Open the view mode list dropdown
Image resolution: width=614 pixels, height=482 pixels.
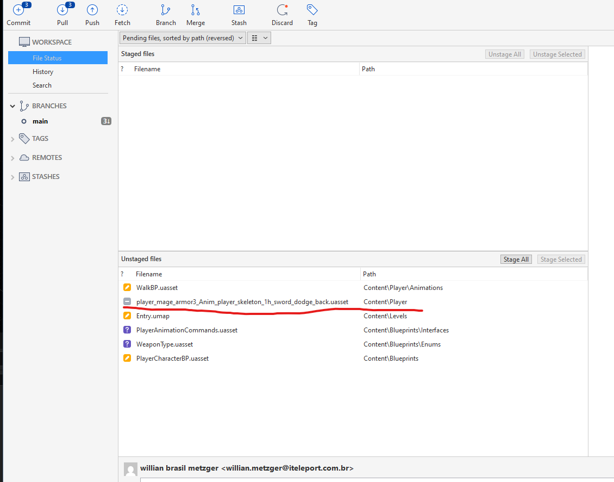(x=259, y=38)
